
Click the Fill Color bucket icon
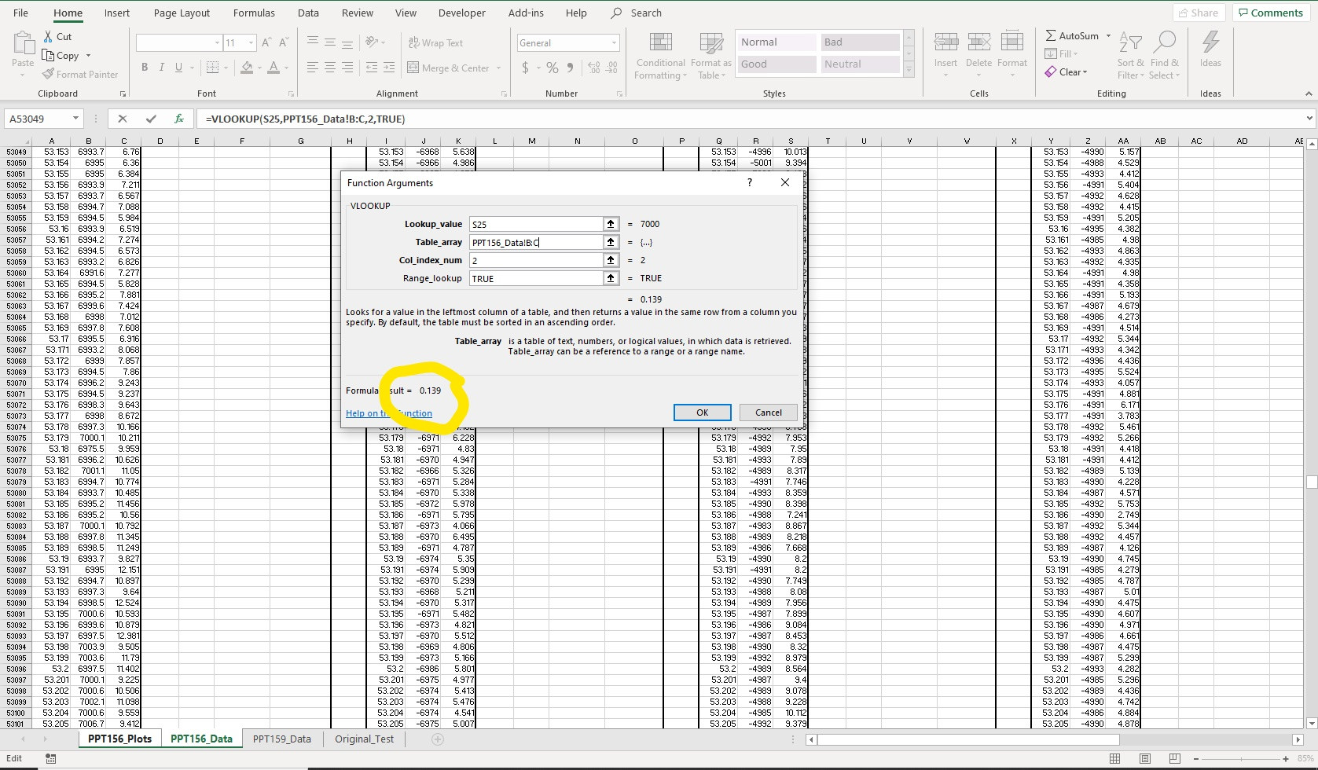tap(247, 68)
